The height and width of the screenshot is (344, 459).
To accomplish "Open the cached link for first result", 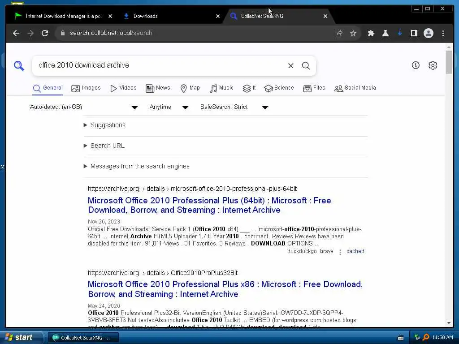I will [355, 251].
